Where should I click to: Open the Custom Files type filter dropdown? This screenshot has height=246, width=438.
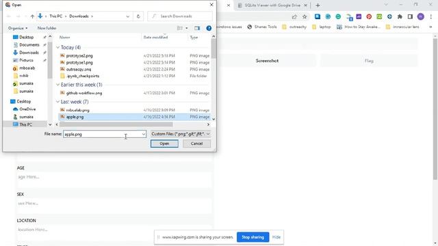[x=181, y=134]
